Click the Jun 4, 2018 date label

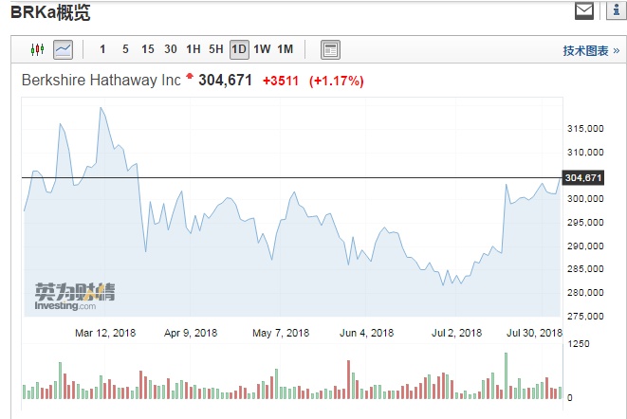367,333
